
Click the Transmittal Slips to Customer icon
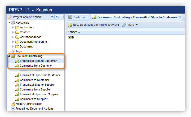pyautogui.click(x=17, y=61)
